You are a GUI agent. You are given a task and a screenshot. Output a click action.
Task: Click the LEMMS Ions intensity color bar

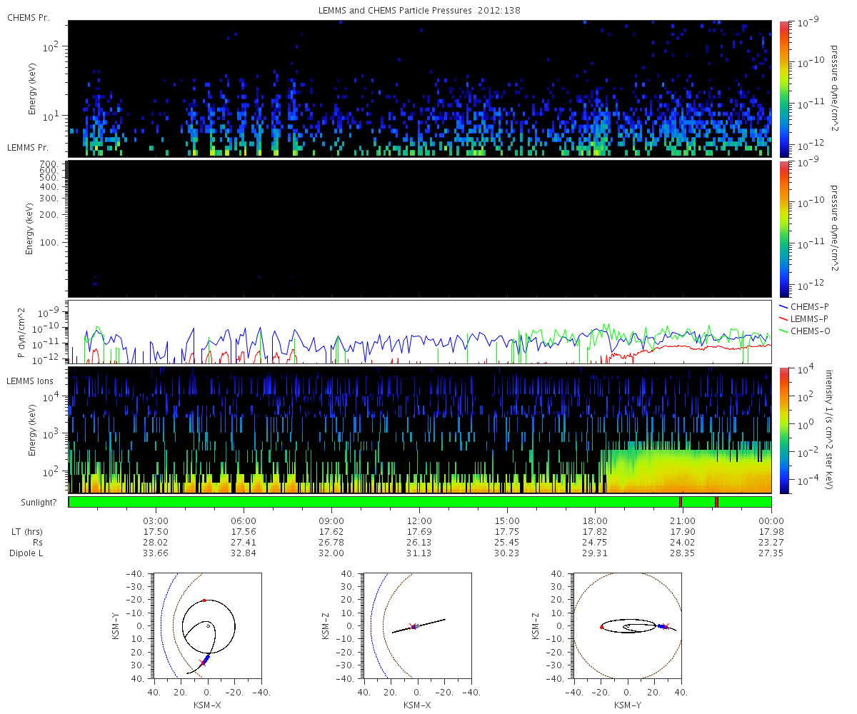click(x=783, y=431)
